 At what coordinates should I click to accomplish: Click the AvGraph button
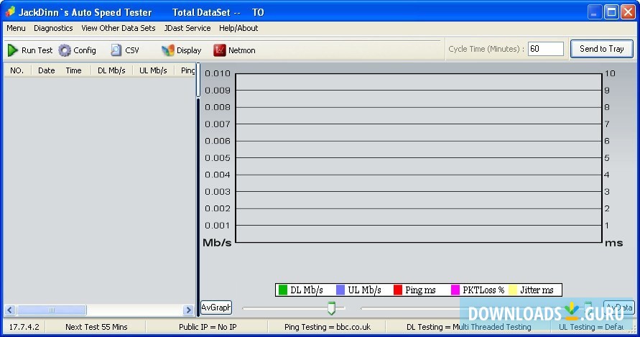(x=216, y=308)
